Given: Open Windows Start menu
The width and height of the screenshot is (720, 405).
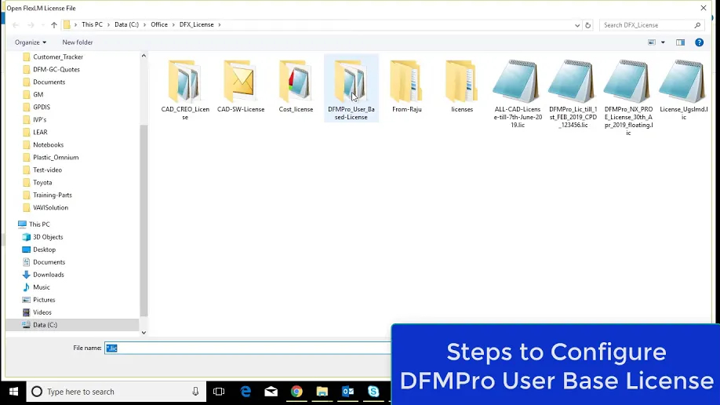Looking at the screenshot, I should (x=13, y=392).
